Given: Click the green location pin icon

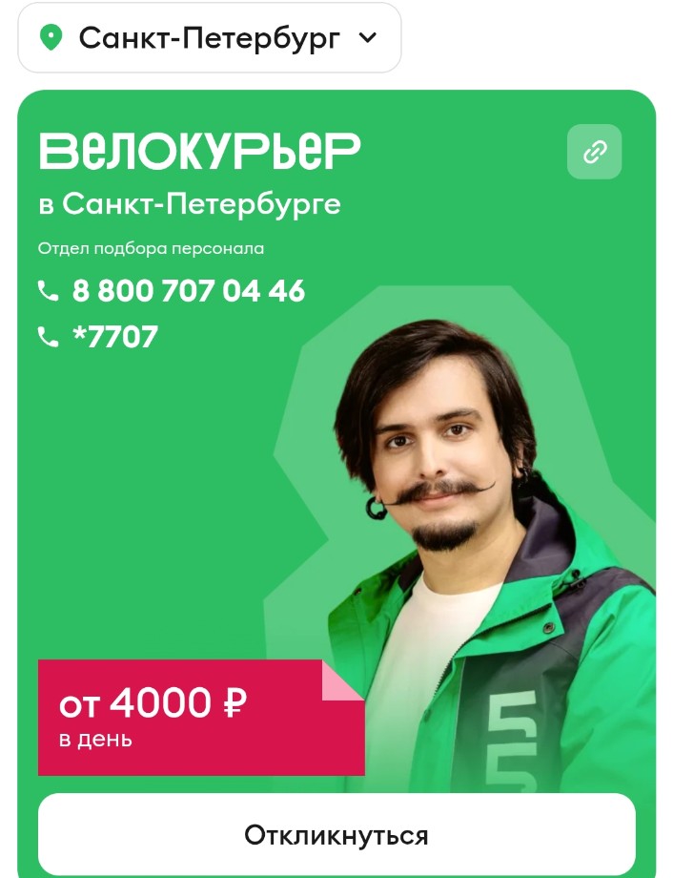Looking at the screenshot, I should pyautogui.click(x=51, y=37).
